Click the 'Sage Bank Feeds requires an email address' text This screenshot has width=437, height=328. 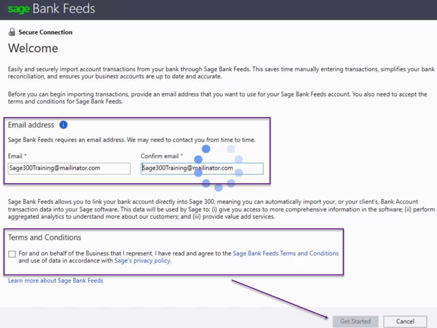point(131,140)
